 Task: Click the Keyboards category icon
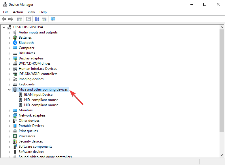15,84
